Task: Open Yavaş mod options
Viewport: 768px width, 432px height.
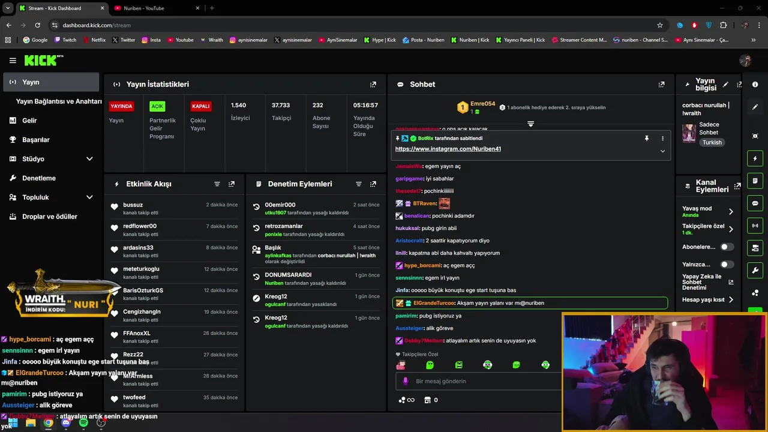Action: coord(708,211)
